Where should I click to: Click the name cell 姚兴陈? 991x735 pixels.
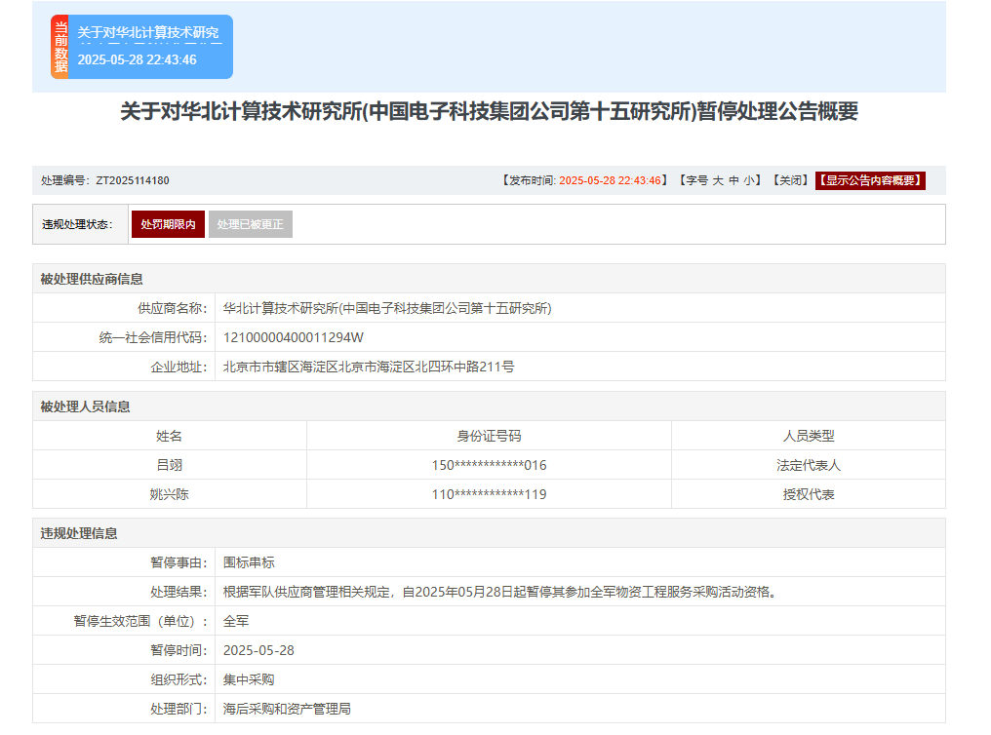coord(170,494)
